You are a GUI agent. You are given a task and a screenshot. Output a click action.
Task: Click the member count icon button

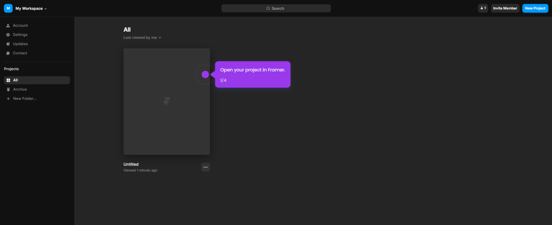(x=483, y=8)
